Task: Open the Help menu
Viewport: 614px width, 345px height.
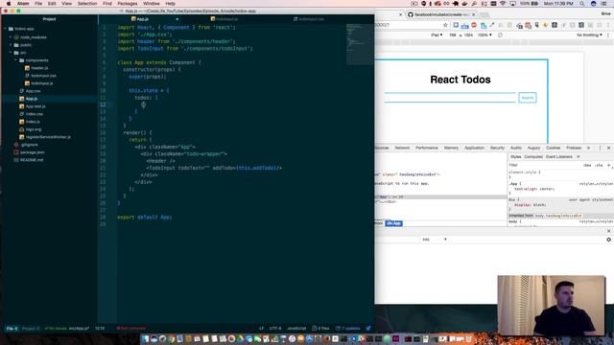Action: point(171,4)
